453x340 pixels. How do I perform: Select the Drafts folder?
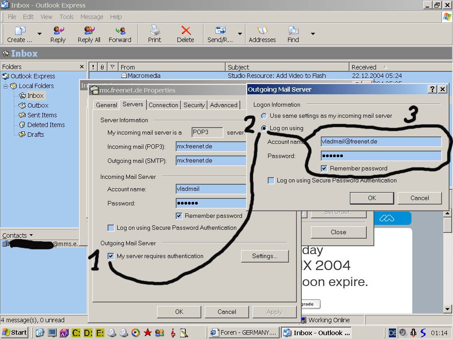point(35,135)
